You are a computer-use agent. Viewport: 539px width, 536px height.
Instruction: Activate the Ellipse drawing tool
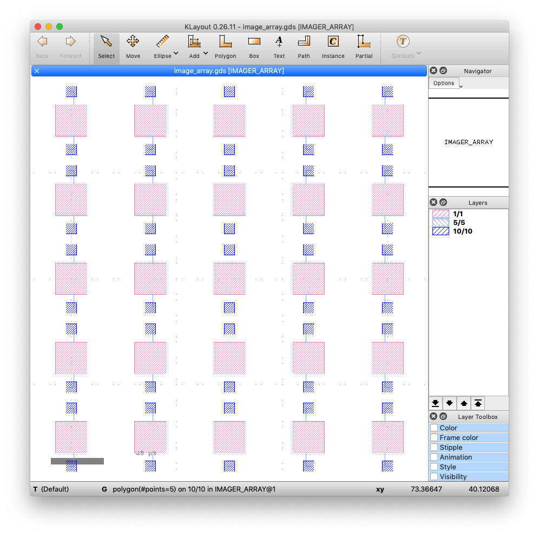[162, 47]
